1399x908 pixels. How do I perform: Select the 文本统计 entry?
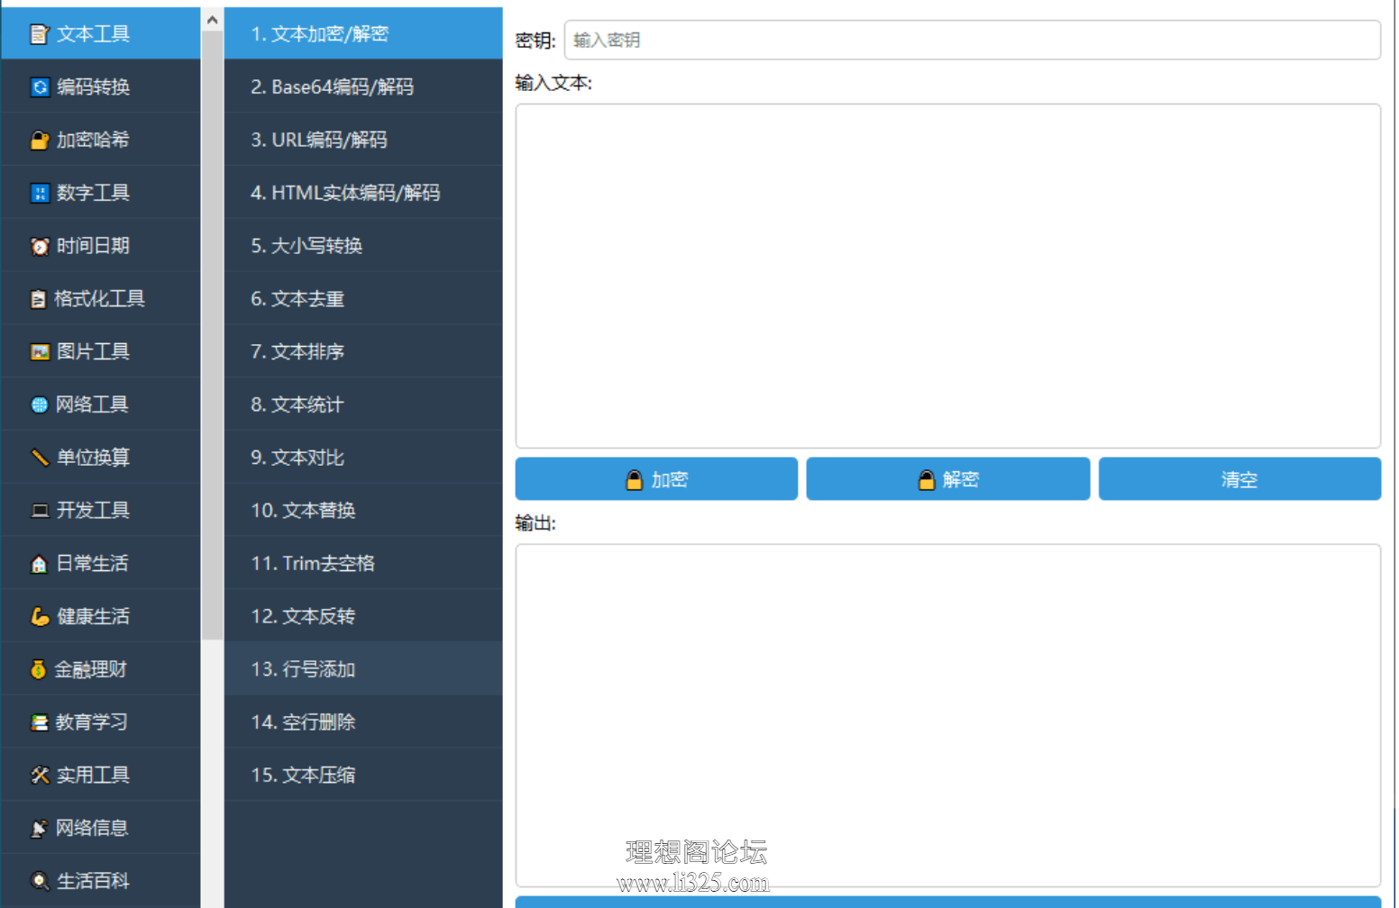point(363,405)
